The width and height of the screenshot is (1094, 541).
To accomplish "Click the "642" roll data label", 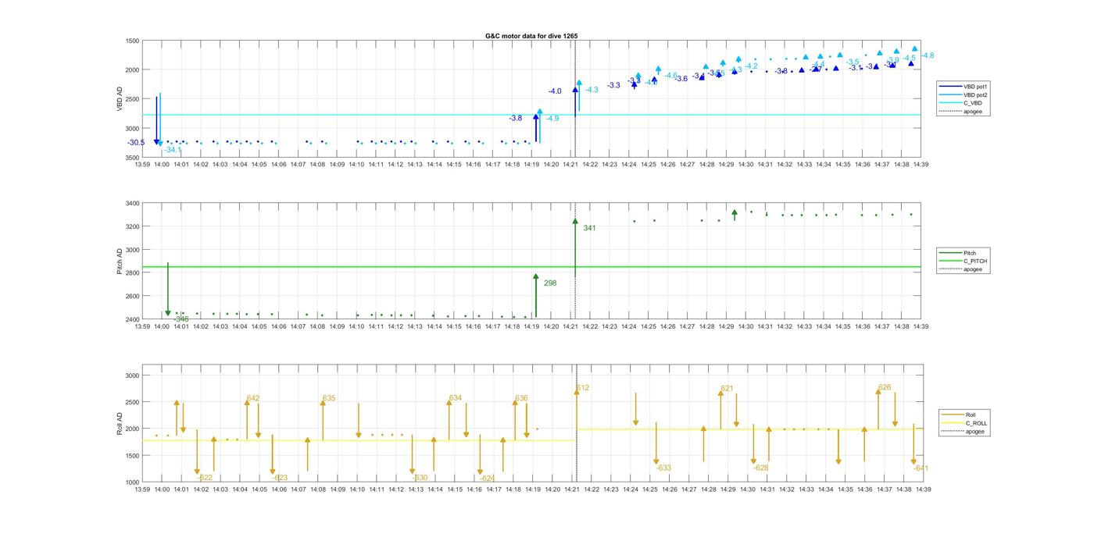I will click(x=253, y=398).
